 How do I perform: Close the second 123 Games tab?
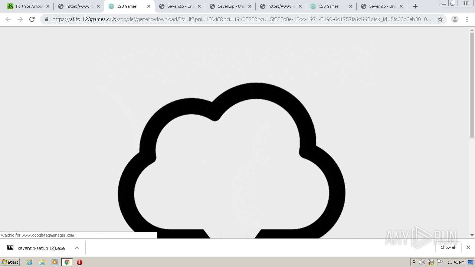click(351, 6)
